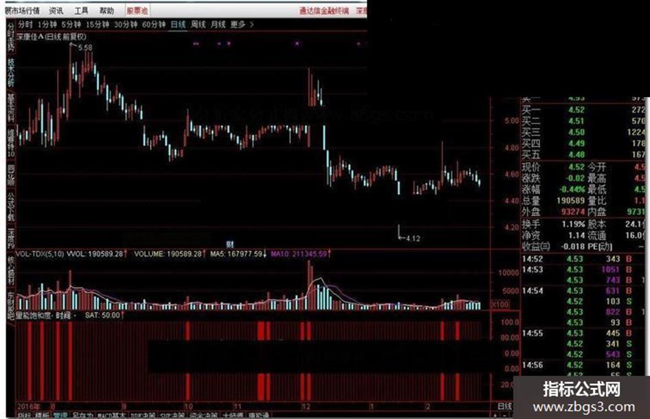Screen dimensions: 650x419
Task: Click the 日线 label at bottom right
Action: pos(504,406)
